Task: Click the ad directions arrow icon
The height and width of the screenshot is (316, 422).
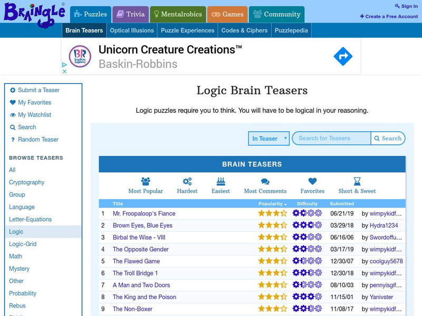Action: tap(343, 56)
